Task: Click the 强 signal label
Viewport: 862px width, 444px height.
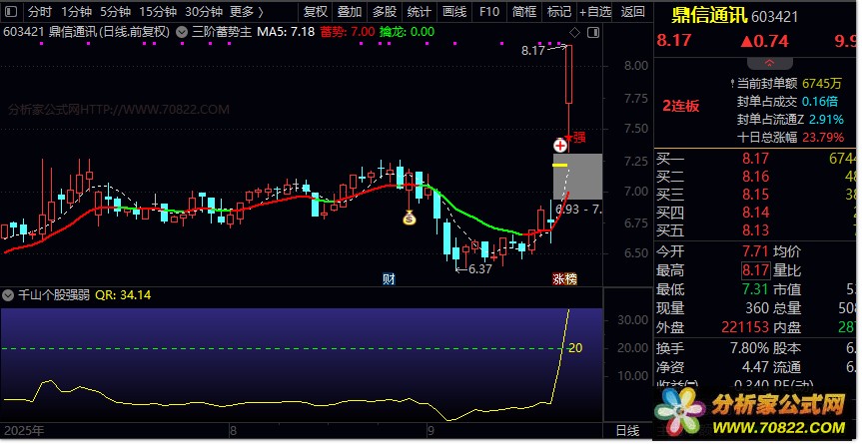Action: [580, 138]
